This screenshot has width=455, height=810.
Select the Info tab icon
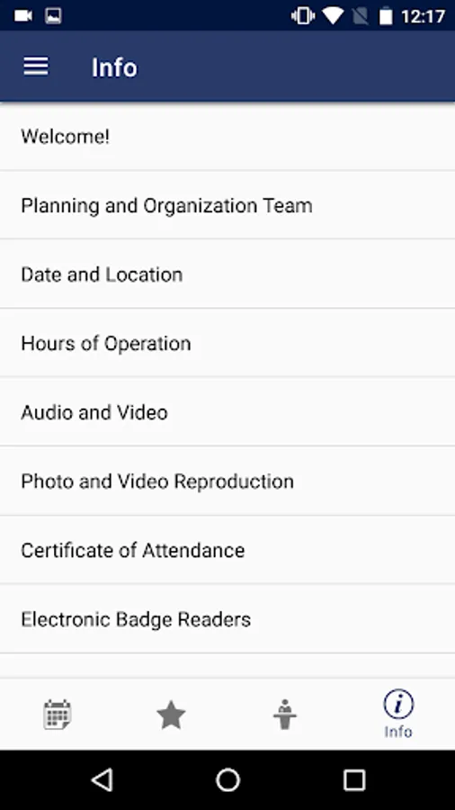398,715
